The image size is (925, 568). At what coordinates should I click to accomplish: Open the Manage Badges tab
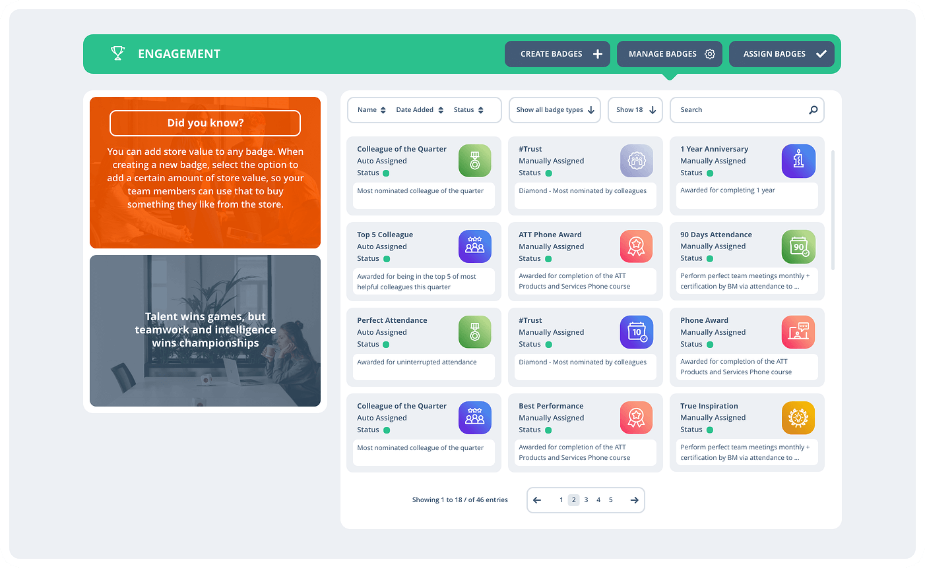[x=670, y=54]
